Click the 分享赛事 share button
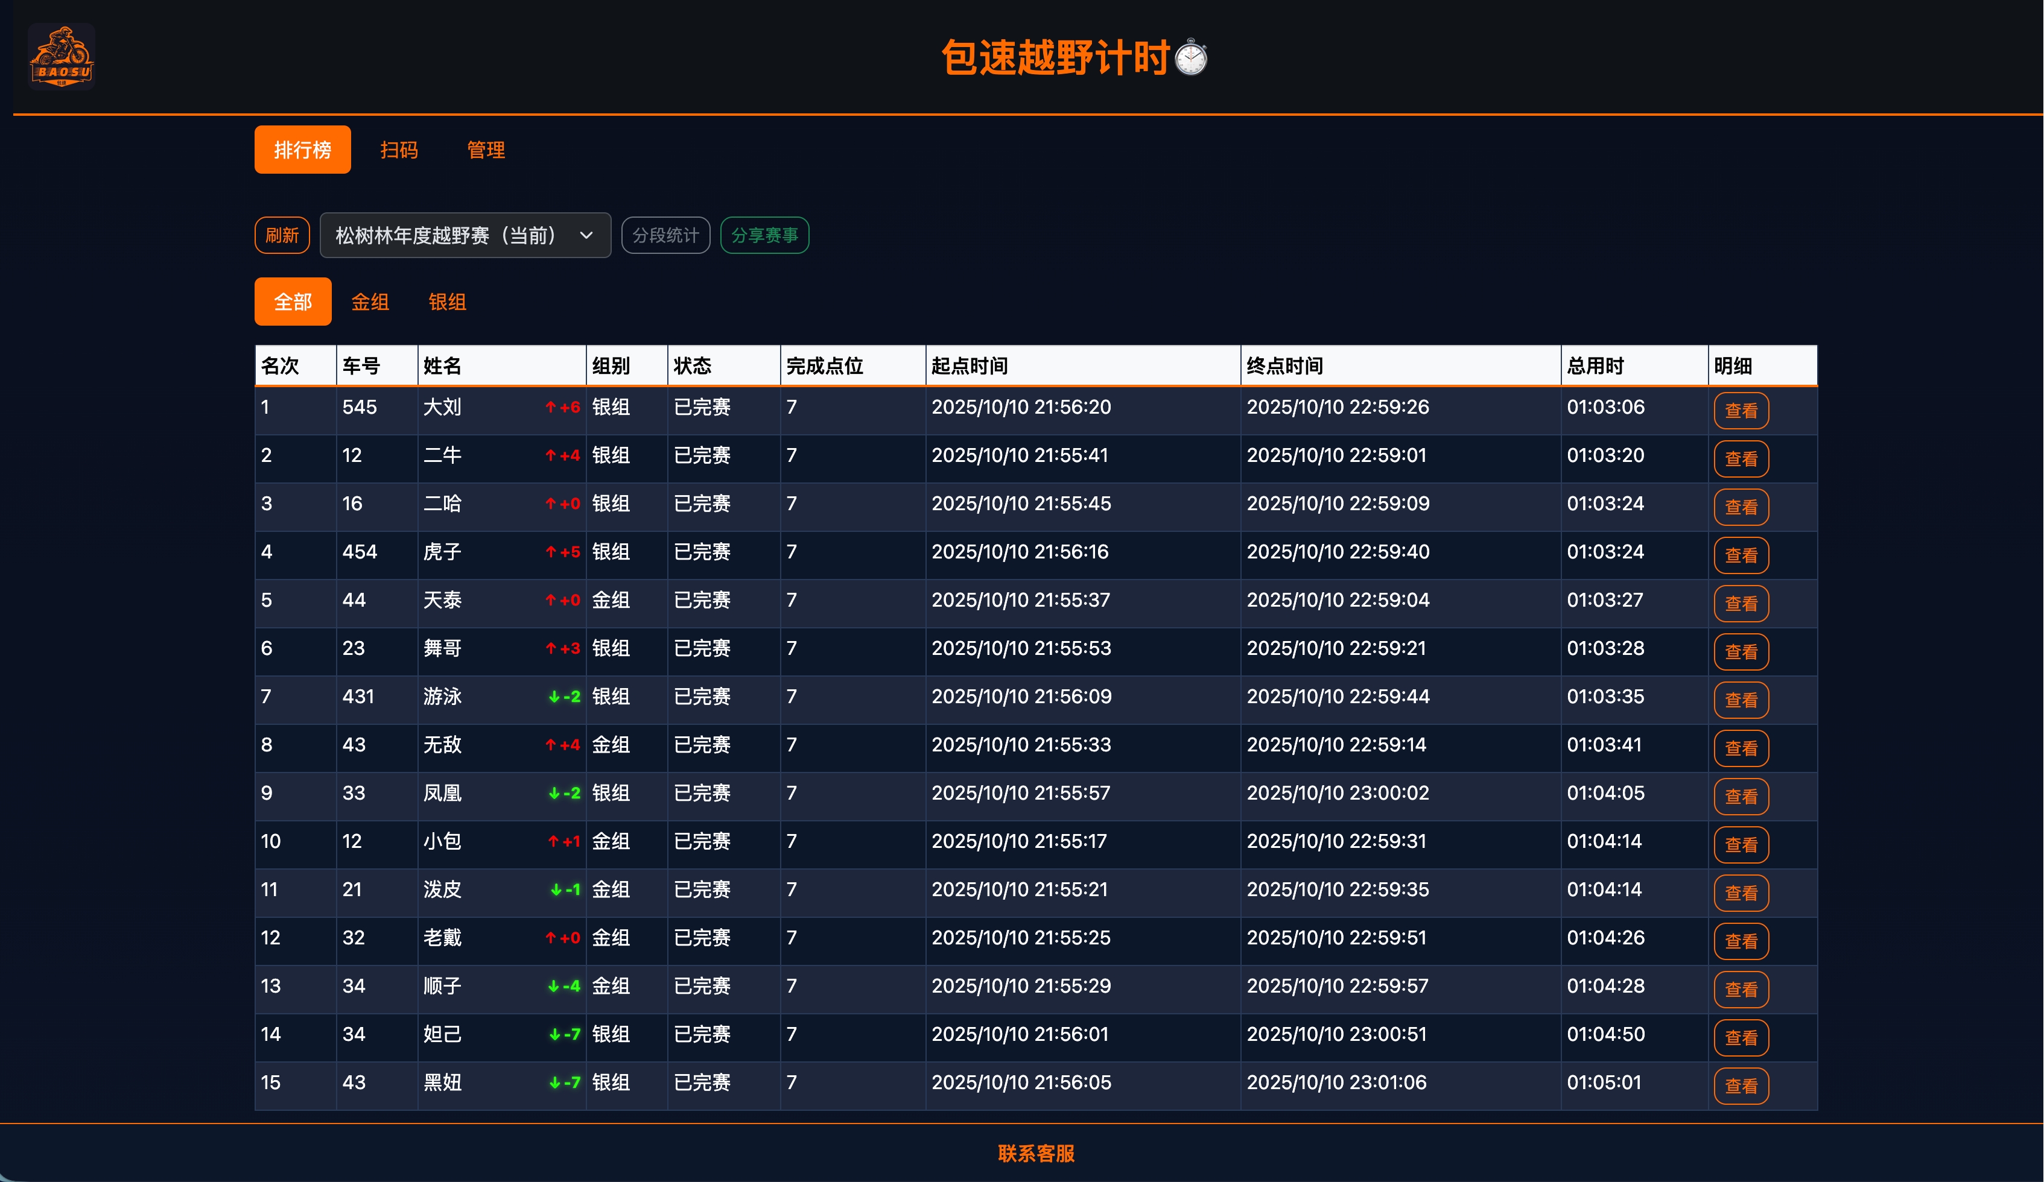Image resolution: width=2044 pixels, height=1182 pixels. coord(764,235)
